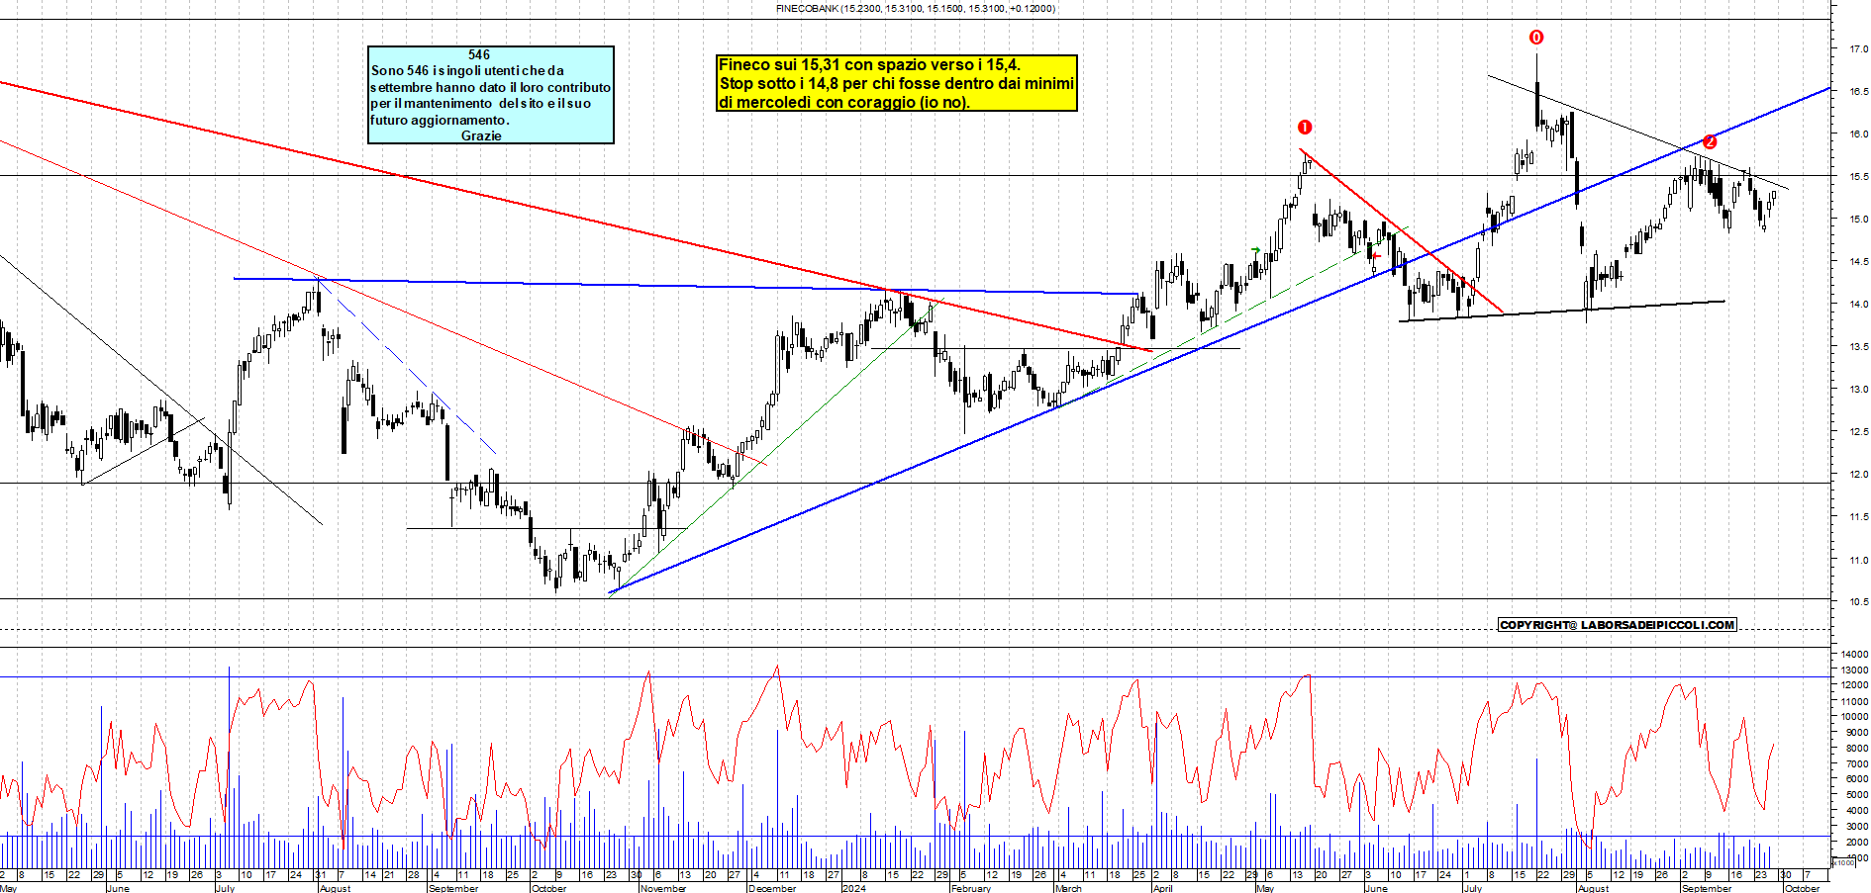Screen dimensions: 1871x893
Task: Click the 17.0 price axis label
Action: click(x=1859, y=48)
